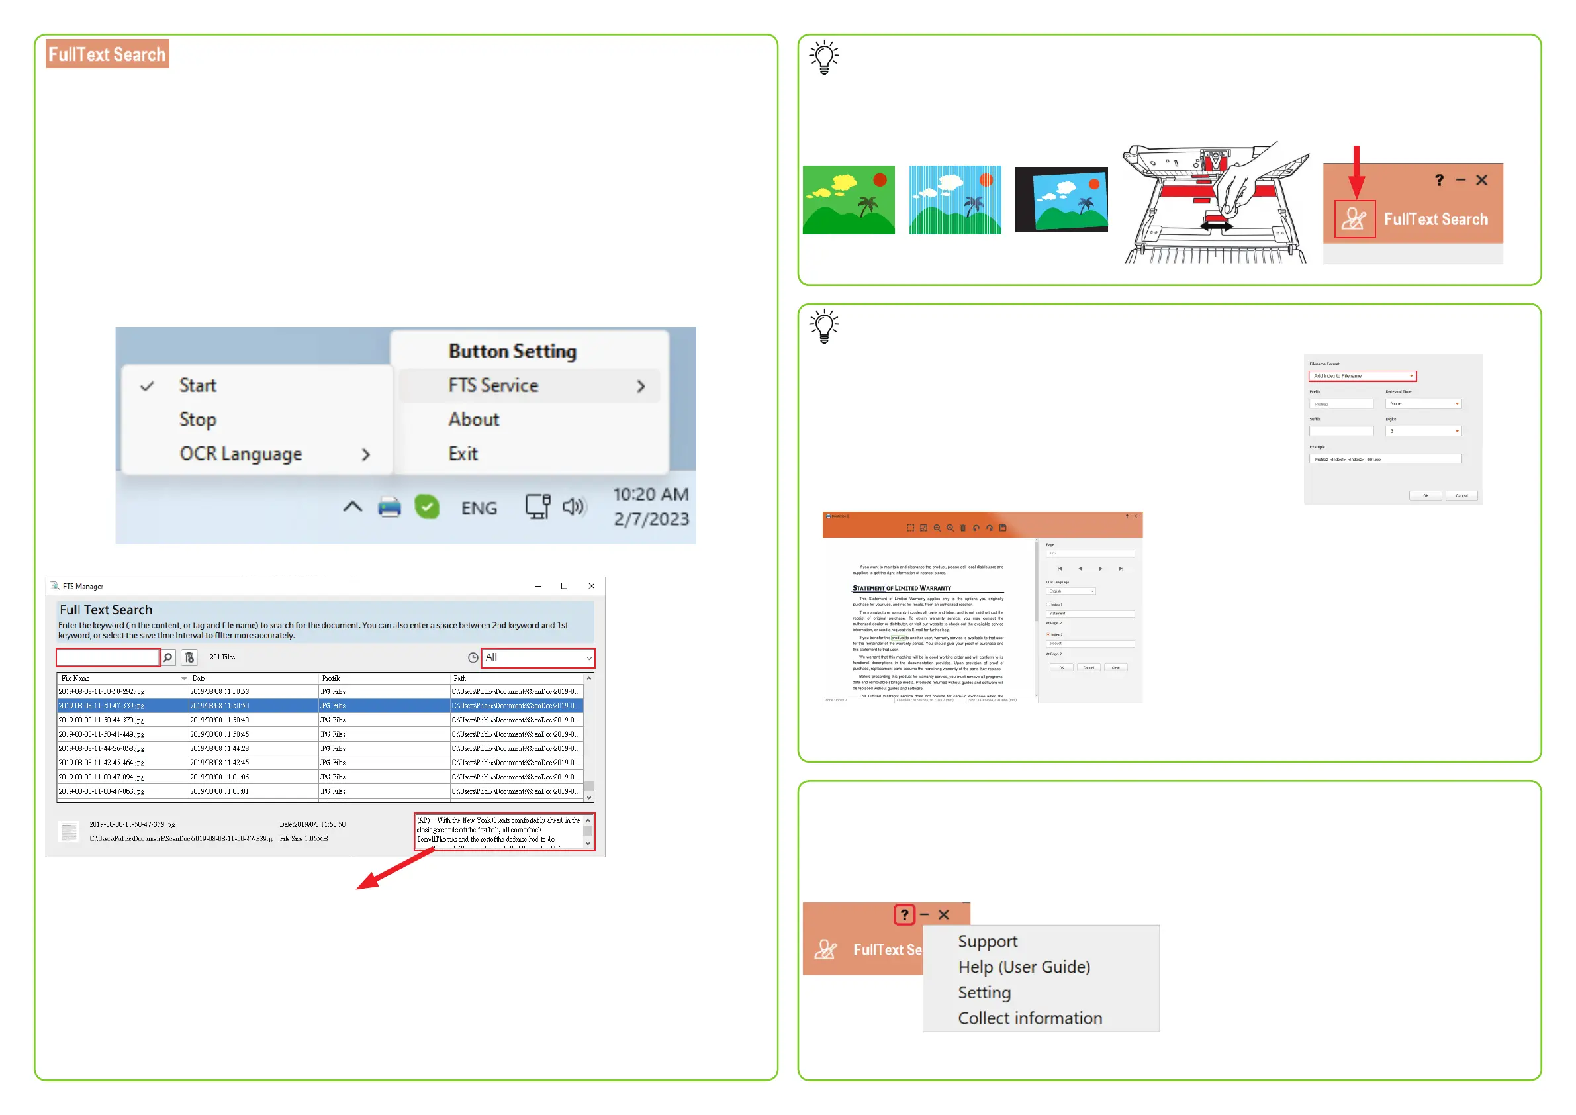Toggle the checked Start item in FTS Service
Image resolution: width=1576 pixels, height=1115 pixels.
(x=198, y=385)
